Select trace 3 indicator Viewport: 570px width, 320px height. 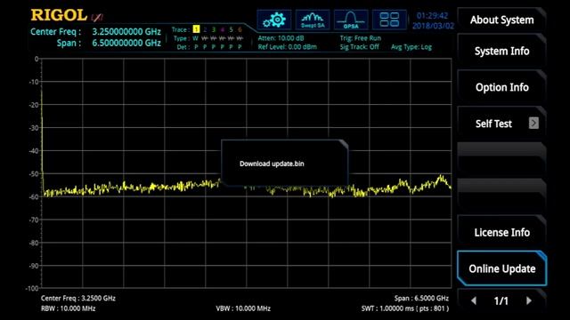(x=214, y=29)
